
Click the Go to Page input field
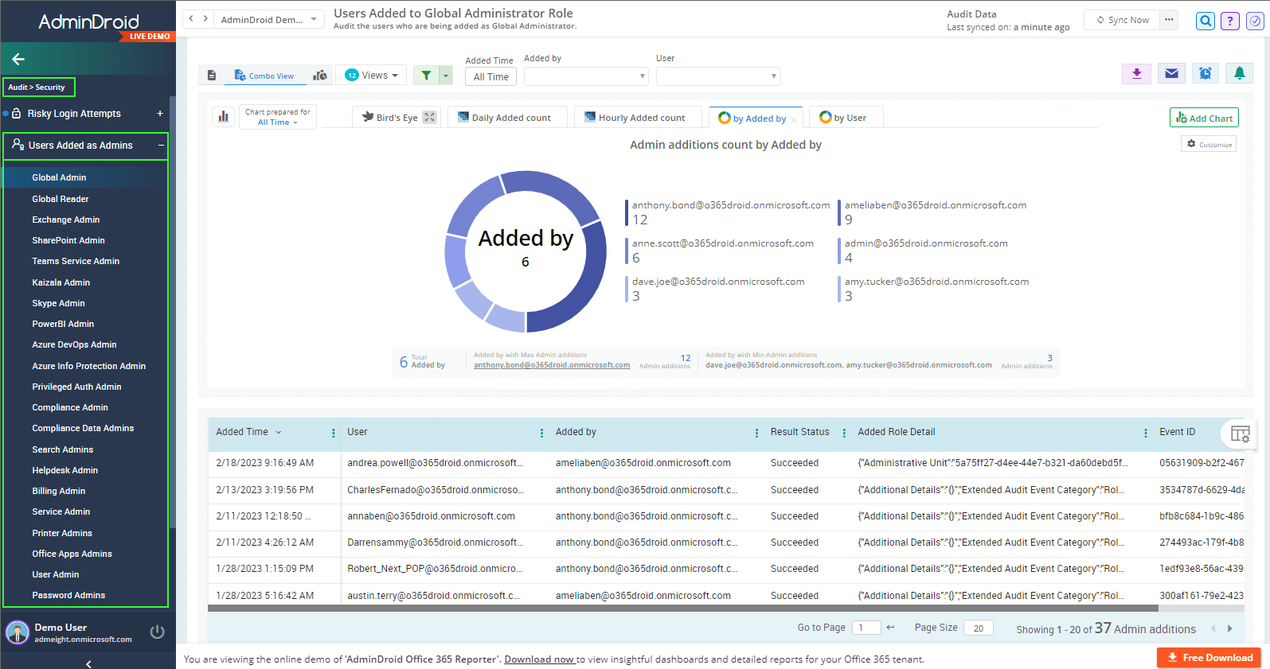[x=866, y=628]
